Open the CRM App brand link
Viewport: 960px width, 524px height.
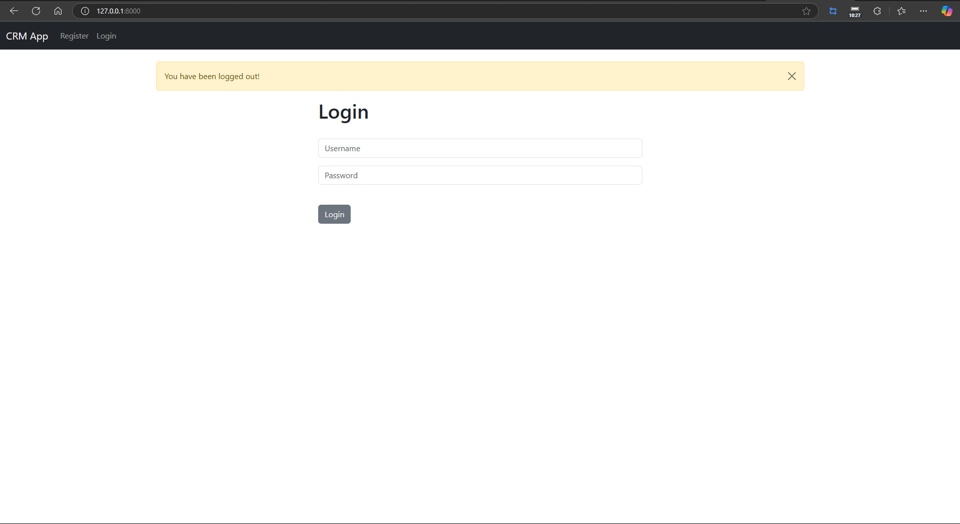27,36
